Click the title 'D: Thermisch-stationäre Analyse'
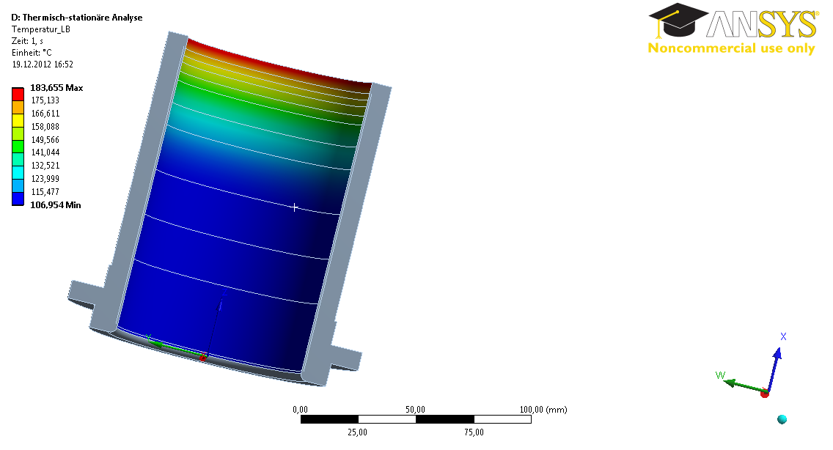The height and width of the screenshot is (450, 833). click(x=77, y=18)
